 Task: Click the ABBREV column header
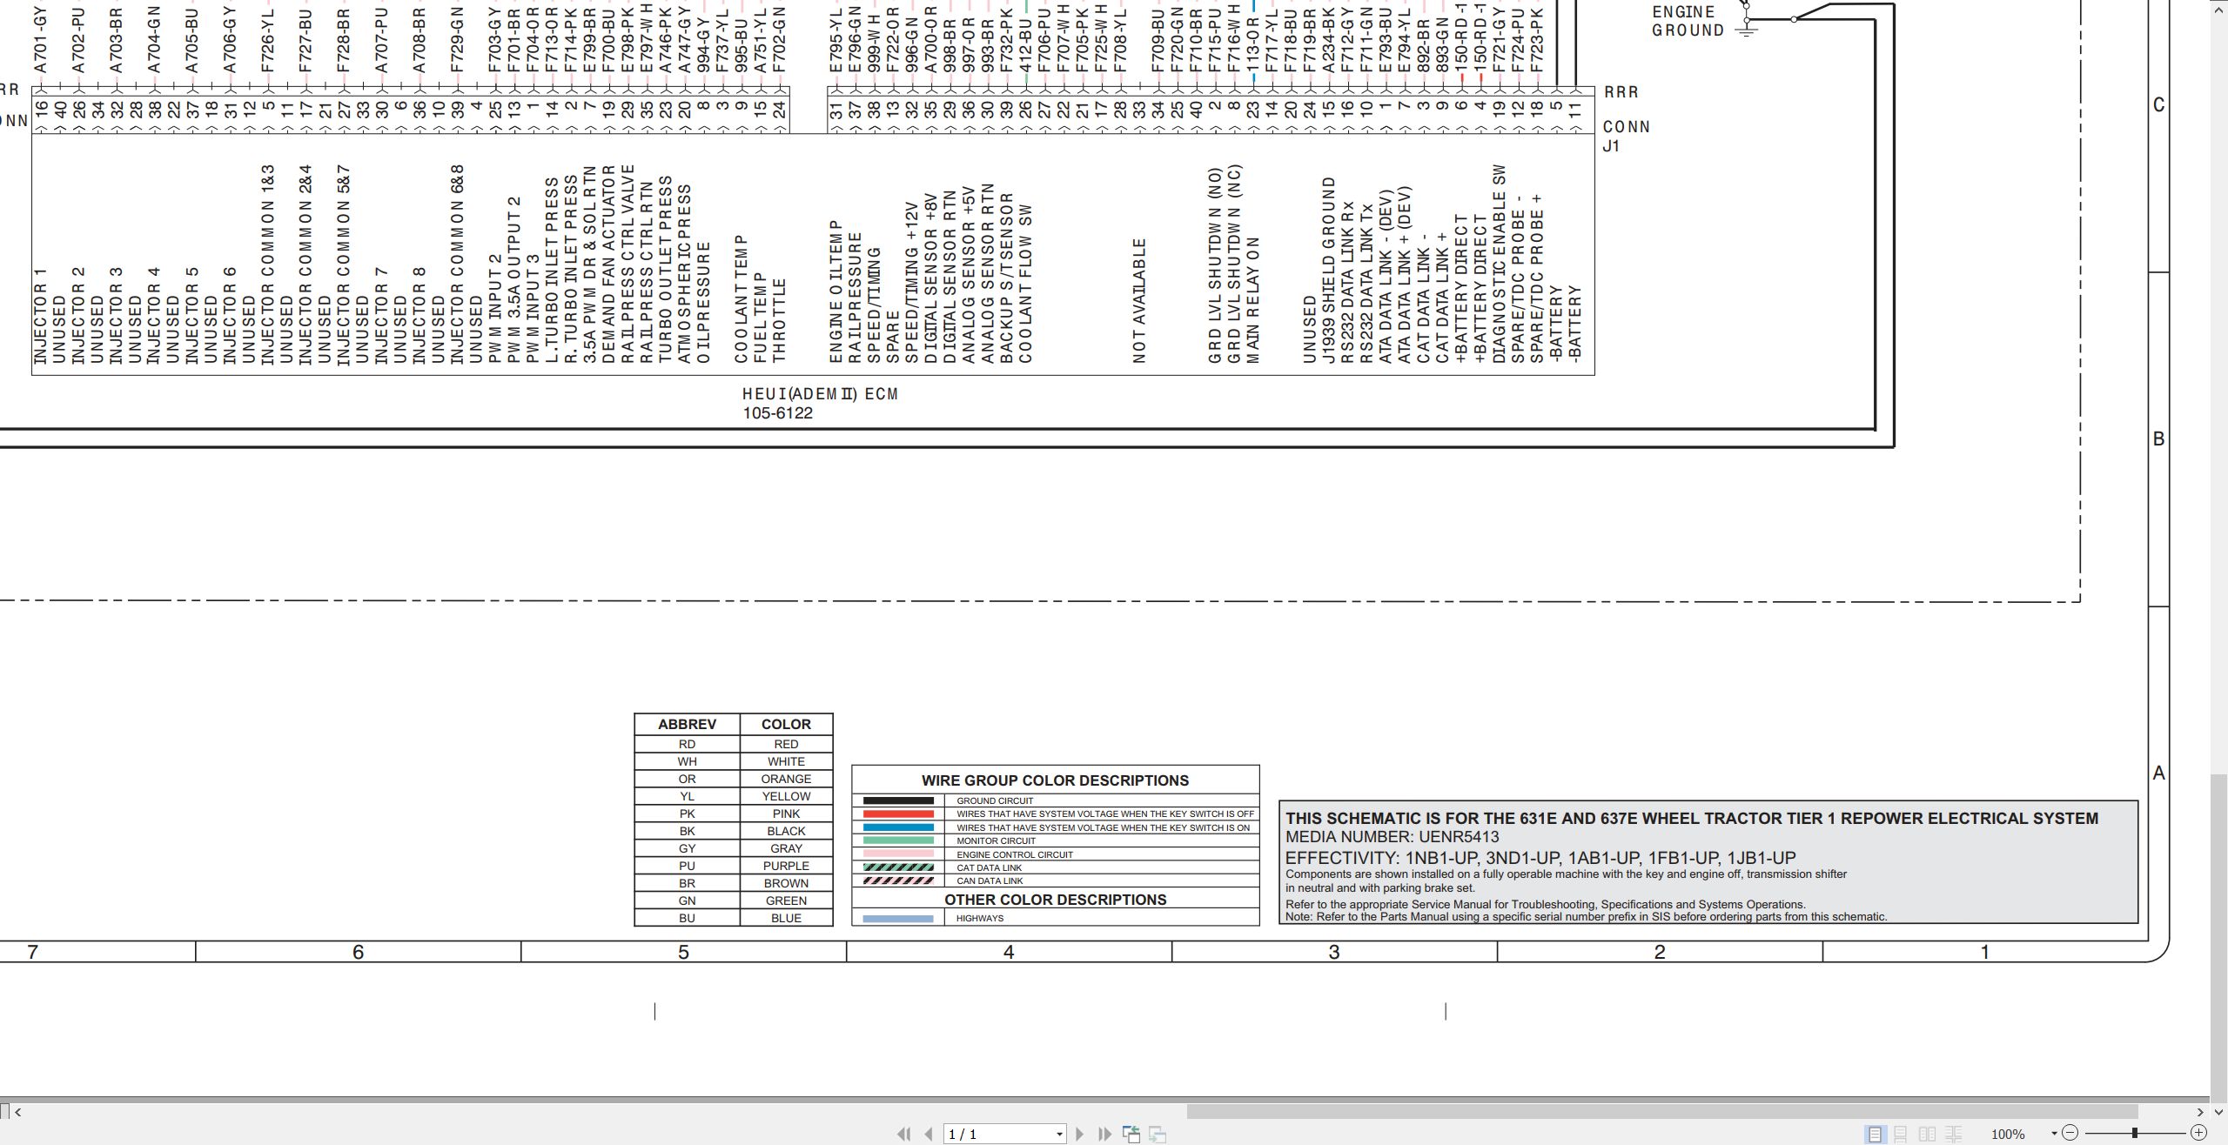(x=687, y=724)
